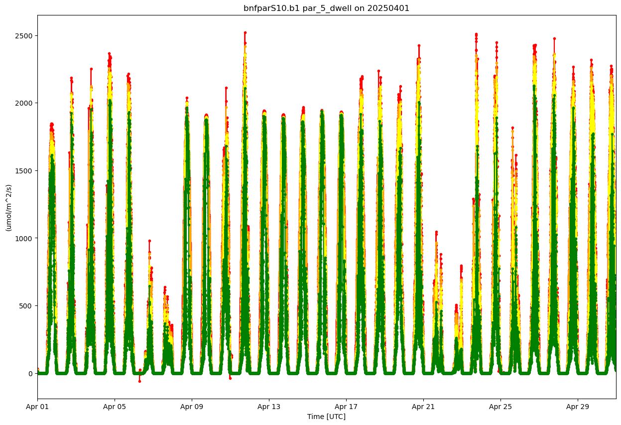Click the y-axis tick label '500'
Viewport: 621px width, 425px height.
pyautogui.click(x=27, y=306)
